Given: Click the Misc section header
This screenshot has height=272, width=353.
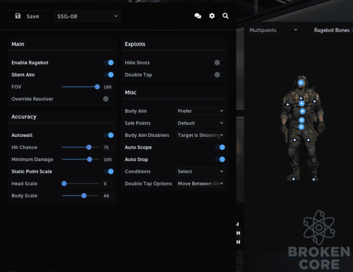Looking at the screenshot, I should point(131,93).
